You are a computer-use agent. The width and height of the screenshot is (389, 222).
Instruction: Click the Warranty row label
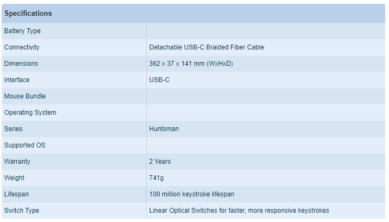pyautogui.click(x=17, y=162)
